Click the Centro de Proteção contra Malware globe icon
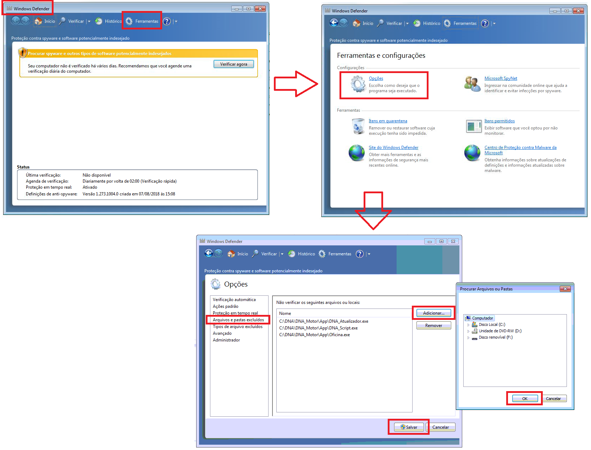The image size is (591, 450). click(472, 153)
